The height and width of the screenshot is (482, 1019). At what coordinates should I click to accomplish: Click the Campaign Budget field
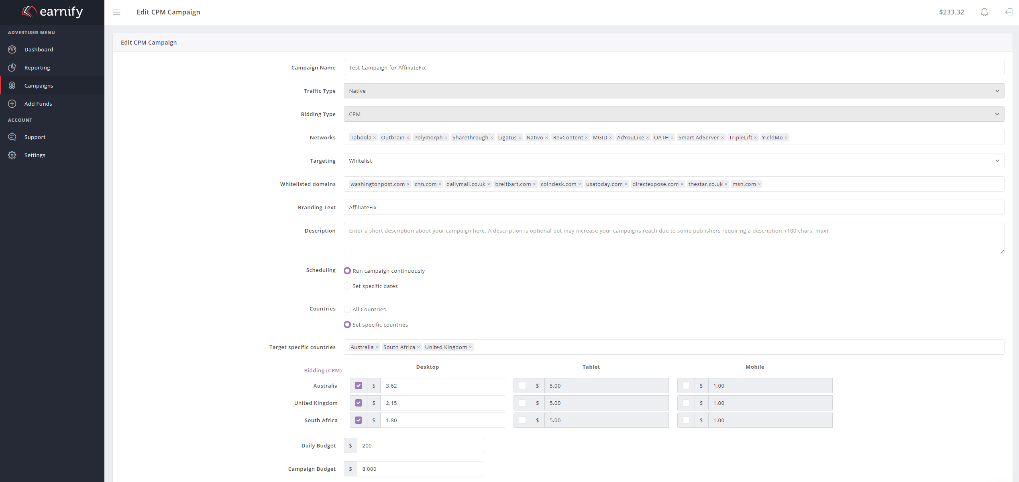[420, 469]
